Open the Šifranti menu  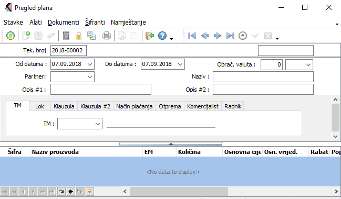coord(95,23)
